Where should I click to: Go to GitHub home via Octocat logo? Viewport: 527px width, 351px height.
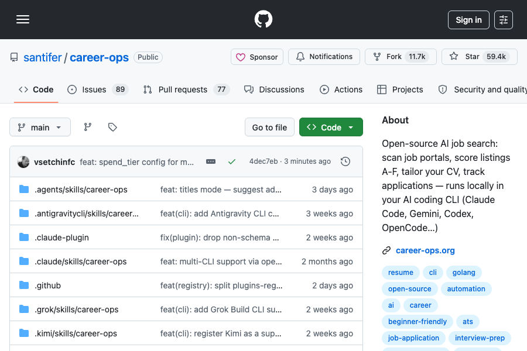263,19
